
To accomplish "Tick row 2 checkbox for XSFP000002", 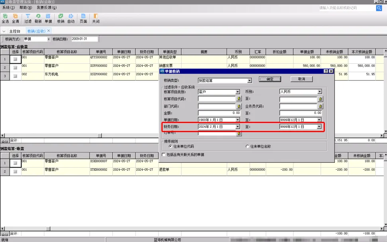I will click(x=15, y=68).
